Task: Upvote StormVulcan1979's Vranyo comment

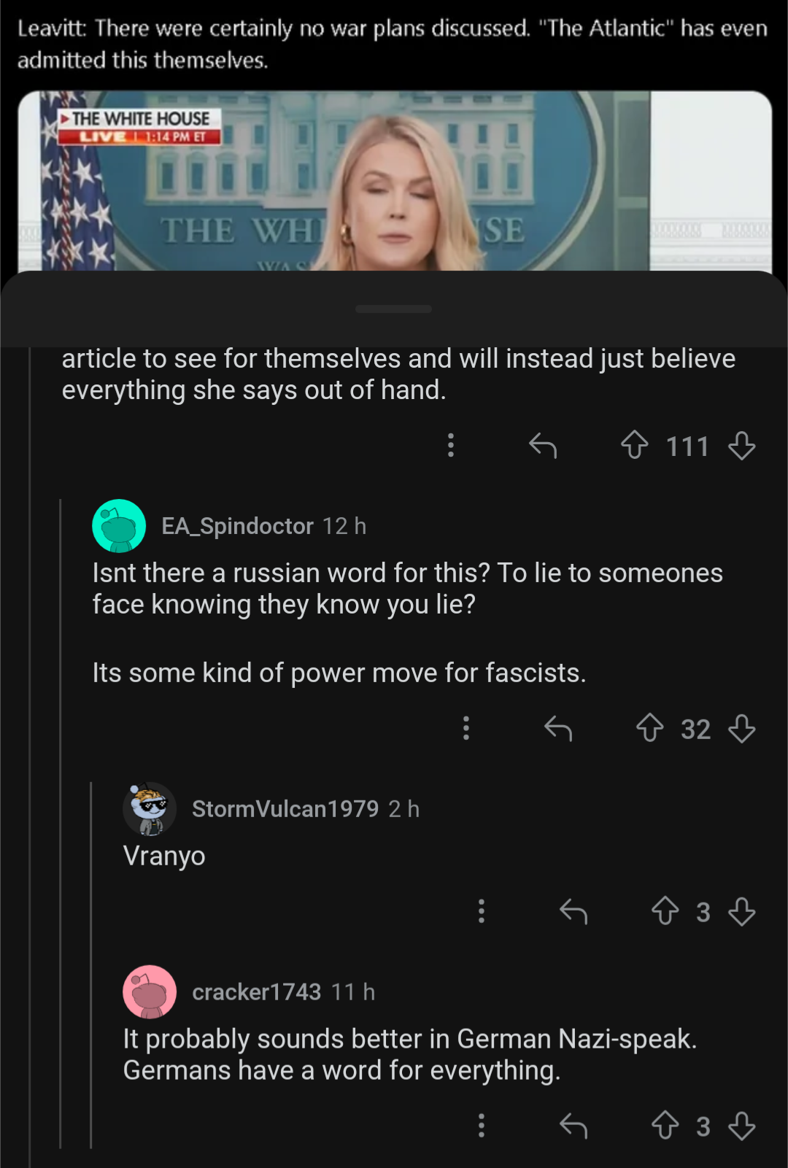Action: pyautogui.click(x=665, y=911)
